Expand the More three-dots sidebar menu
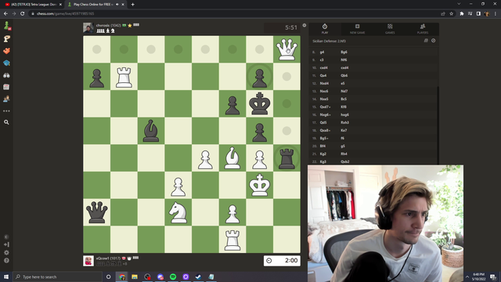Image resolution: width=501 pixels, height=282 pixels. pyautogui.click(x=6, y=111)
